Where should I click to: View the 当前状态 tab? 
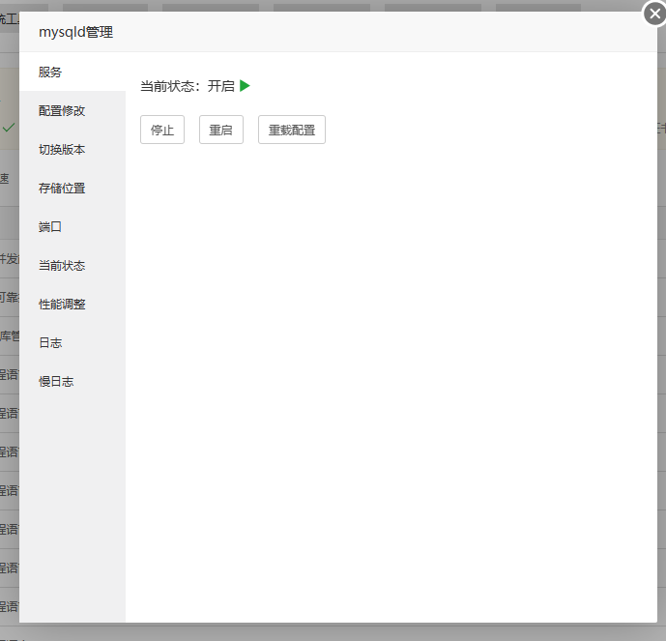(x=72, y=265)
